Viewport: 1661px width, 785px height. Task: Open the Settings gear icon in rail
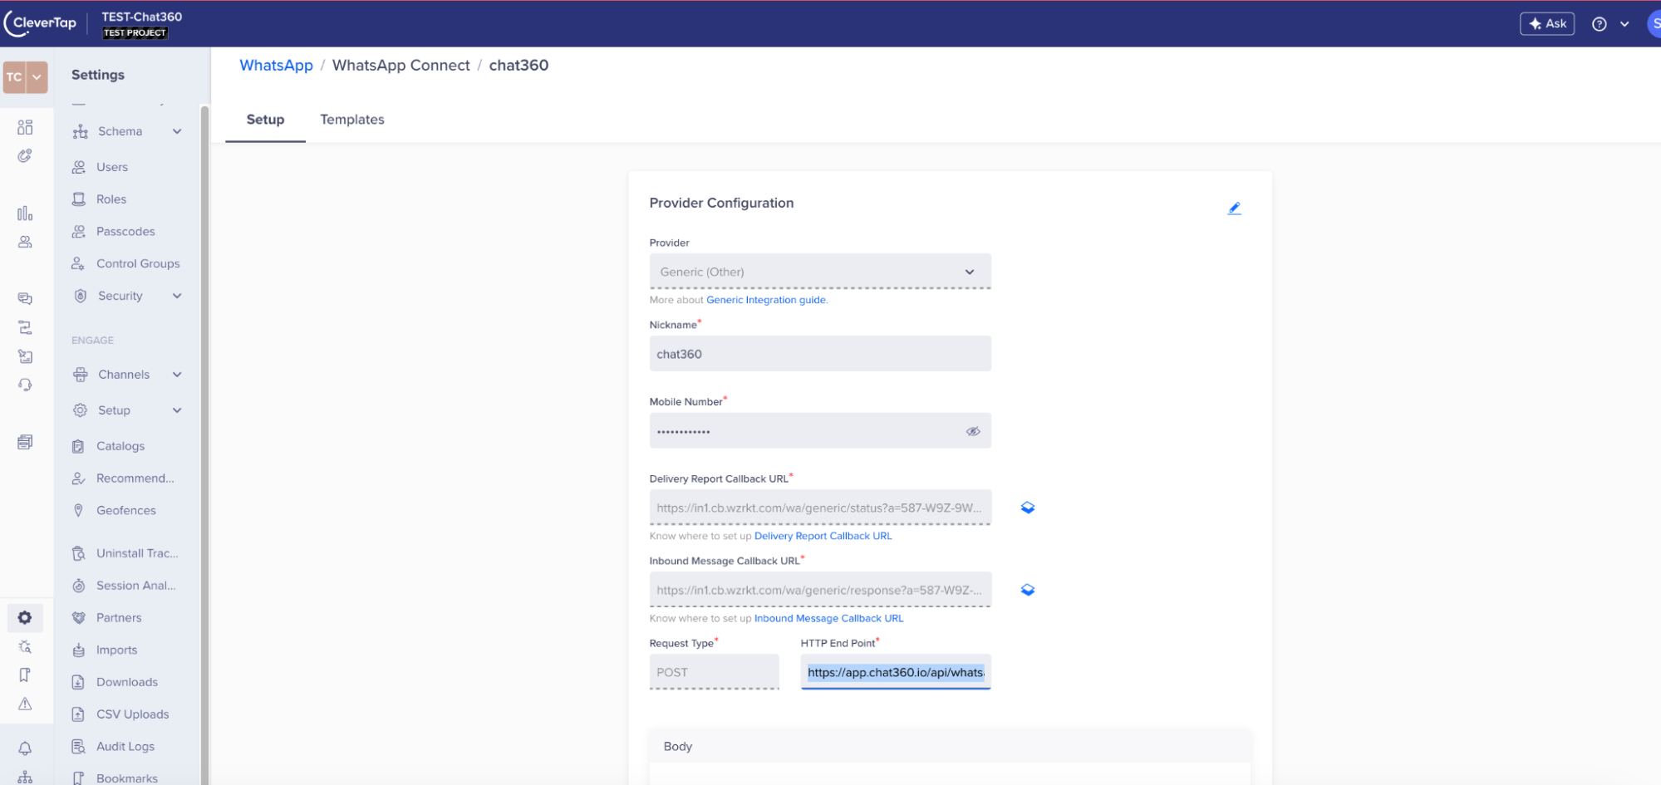25,617
